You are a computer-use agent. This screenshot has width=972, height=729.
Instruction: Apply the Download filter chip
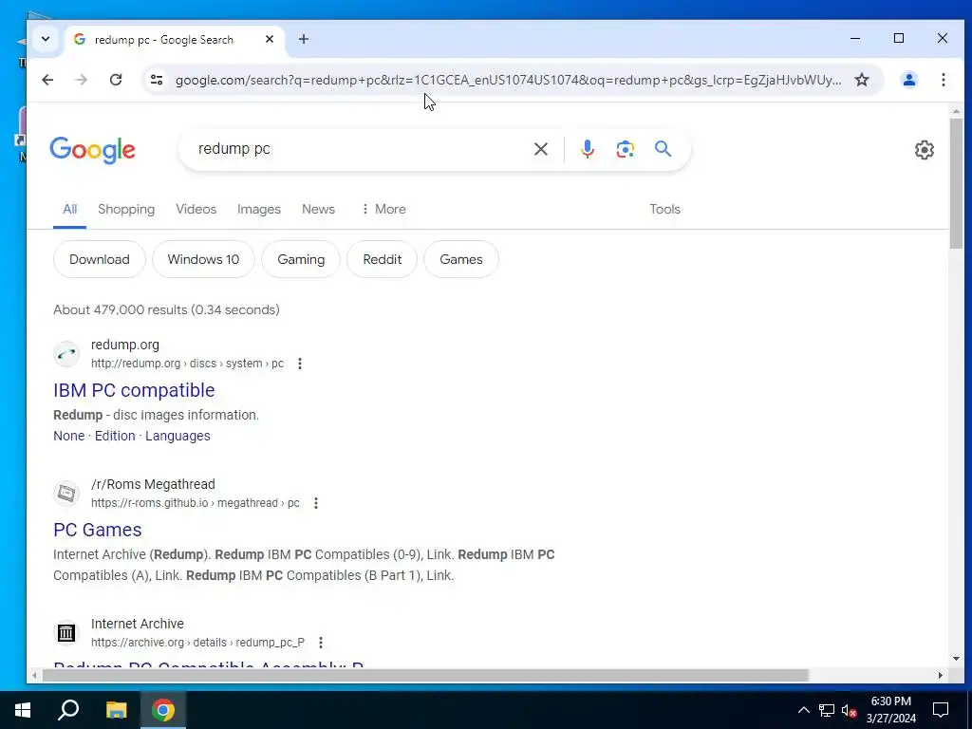99,260
